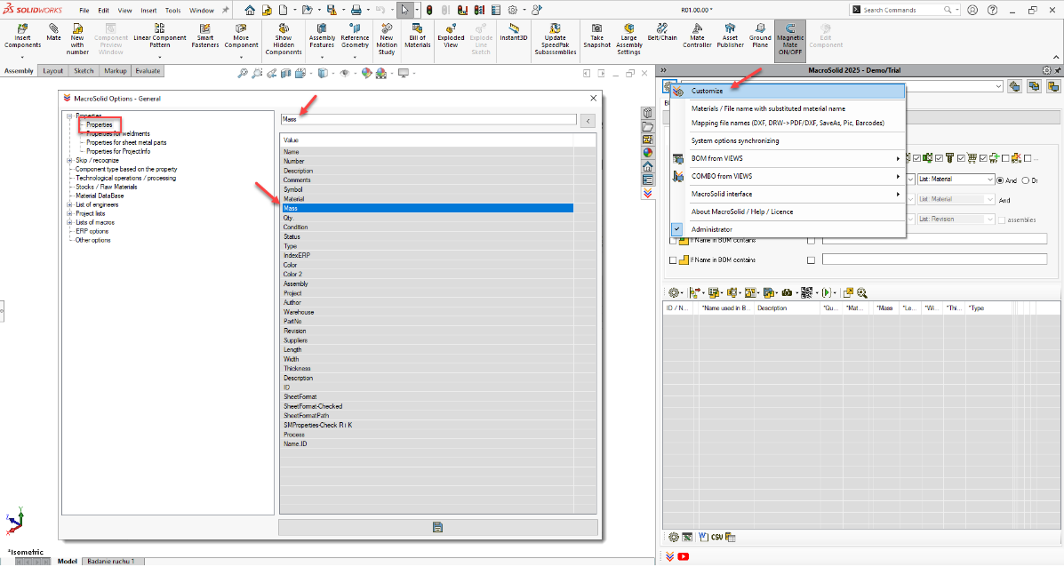Viewport: 1064px width, 567px height.
Task: Toggle first 'If Name in BOM contains' checkbox
Action: [x=673, y=240]
